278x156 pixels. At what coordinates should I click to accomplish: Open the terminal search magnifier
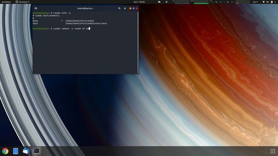(x=119, y=8)
